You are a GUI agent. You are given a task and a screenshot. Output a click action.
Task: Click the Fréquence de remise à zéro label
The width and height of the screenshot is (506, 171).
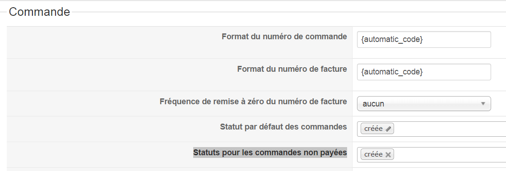(253, 102)
